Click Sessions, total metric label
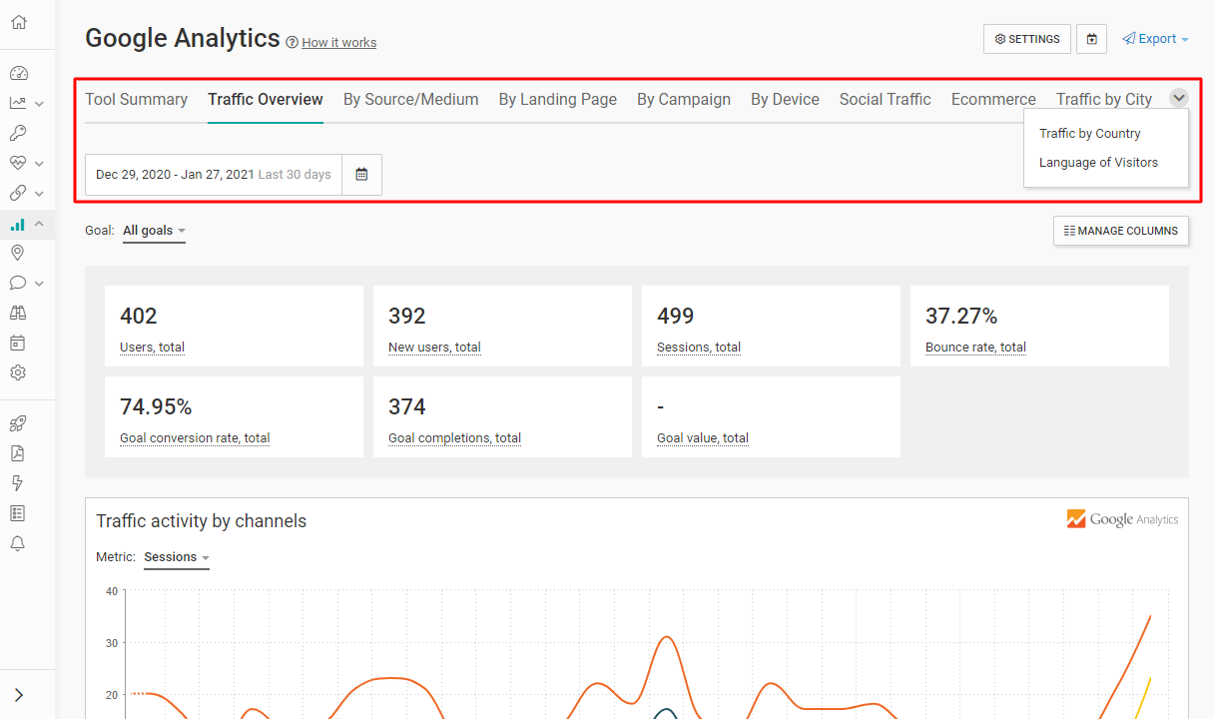Image resolution: width=1214 pixels, height=719 pixels. click(x=699, y=348)
